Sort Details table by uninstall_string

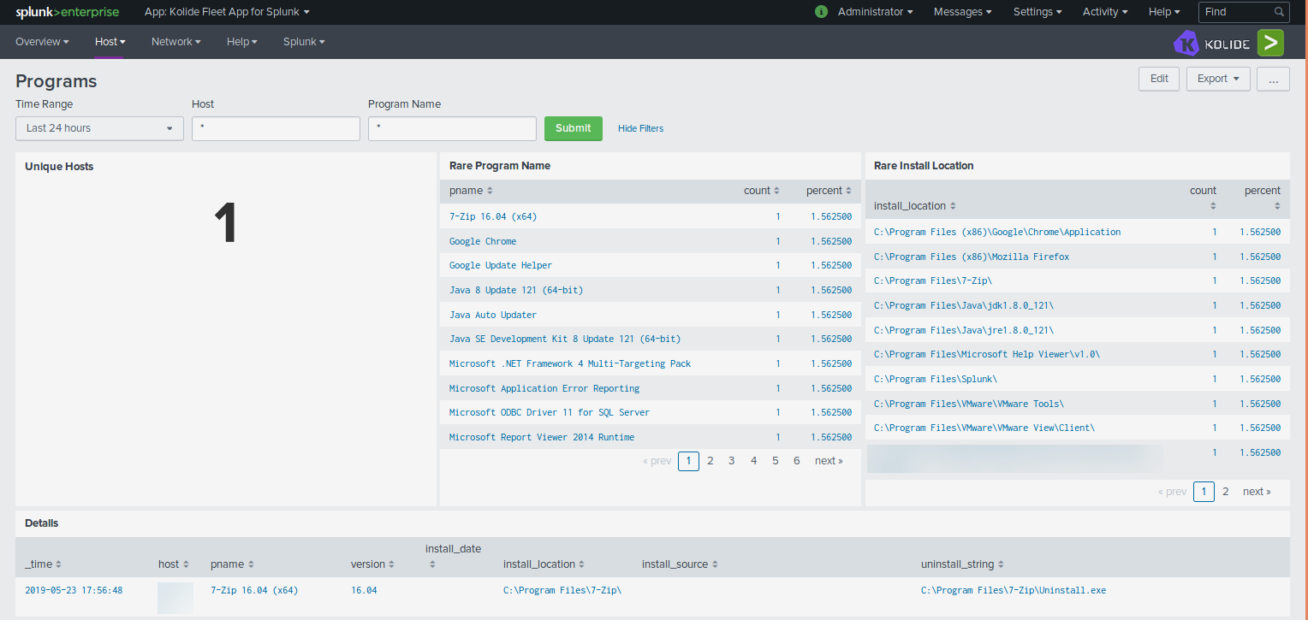[x=962, y=564]
